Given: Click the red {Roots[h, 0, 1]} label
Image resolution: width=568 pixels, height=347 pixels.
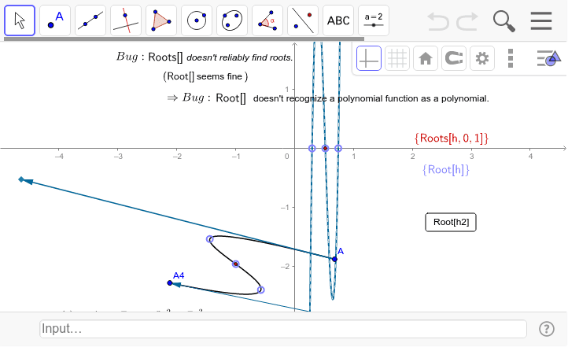Looking at the screenshot, I should pos(452,138).
